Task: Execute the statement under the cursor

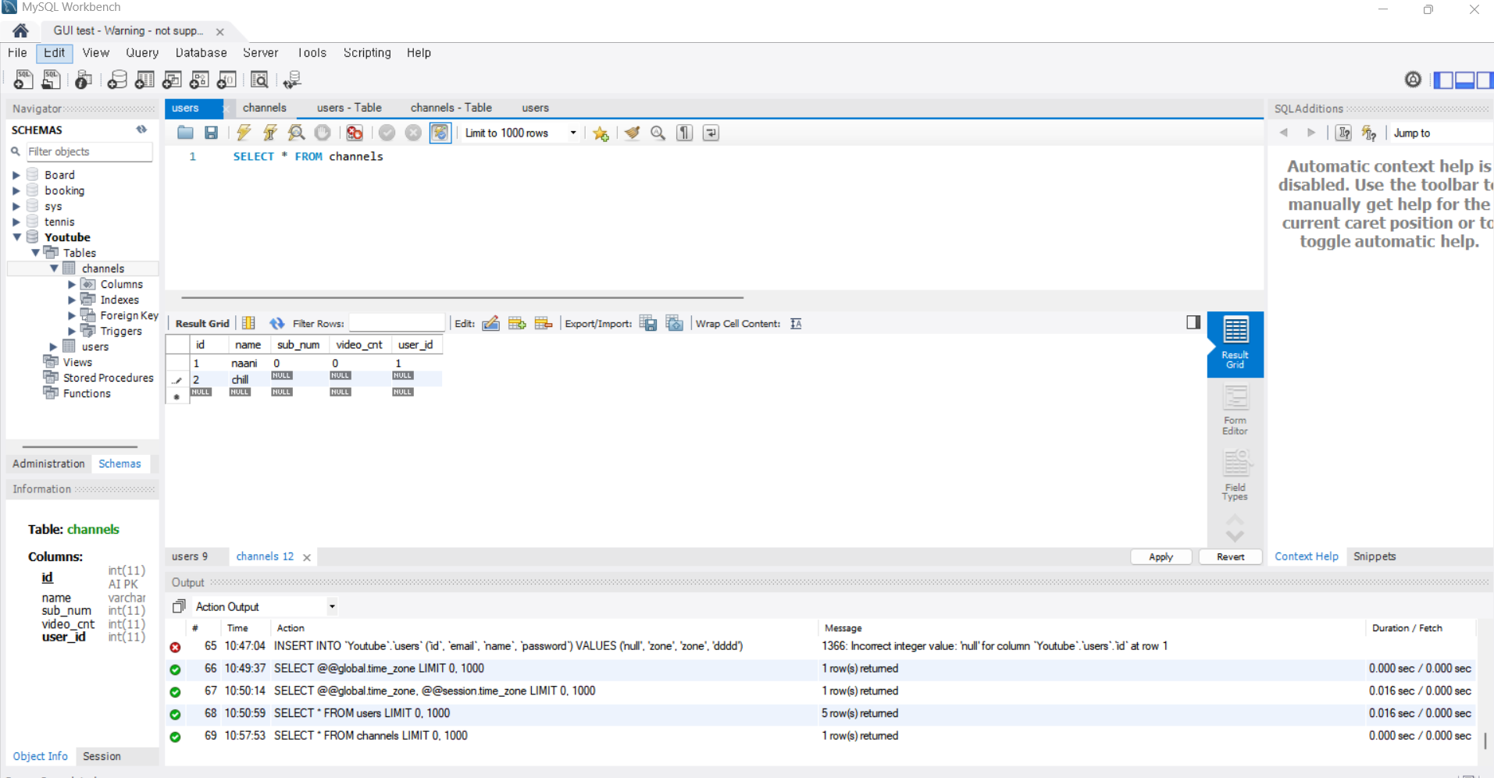Action: 270,133
